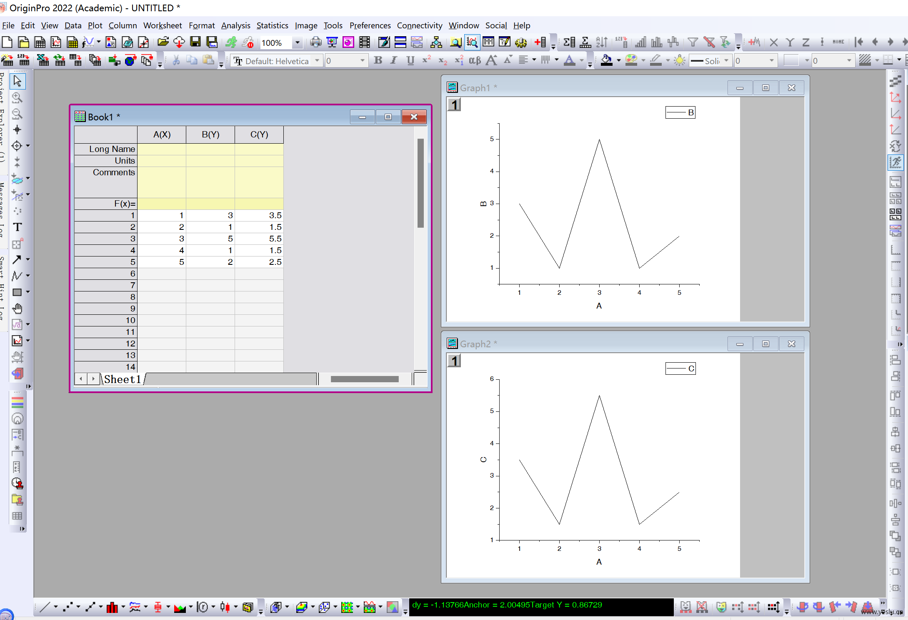Open the Statistics menu

[x=272, y=25]
